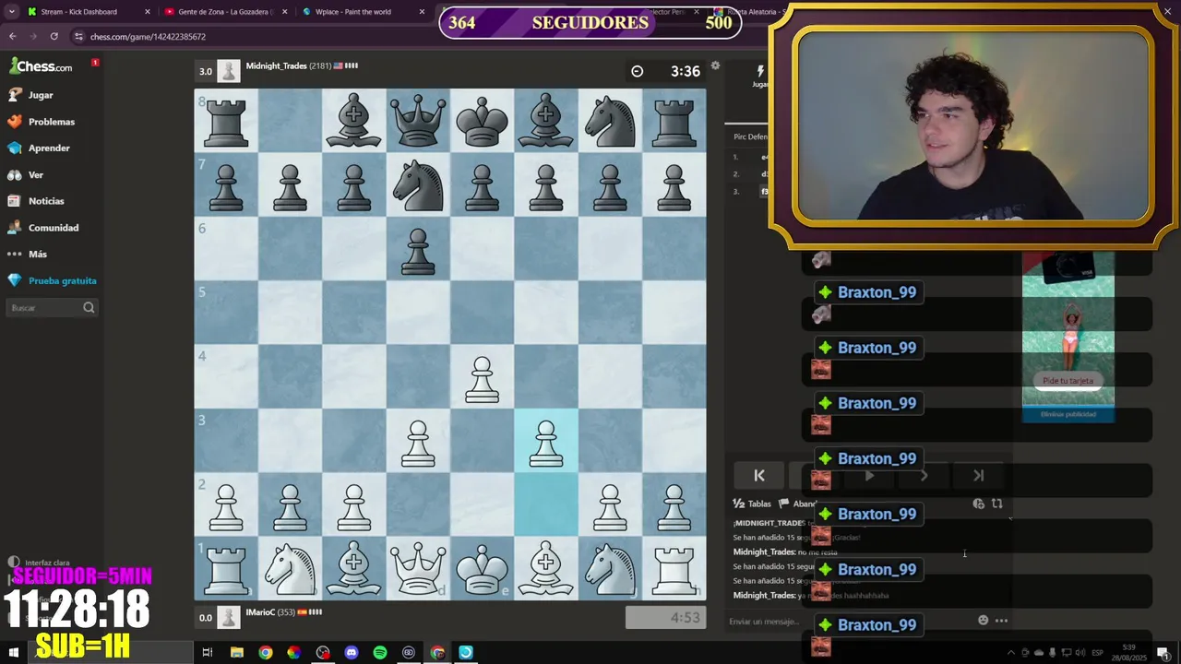Click the Eliminar publicidad link
Viewport: 1181px width, 664px height.
point(1068,414)
